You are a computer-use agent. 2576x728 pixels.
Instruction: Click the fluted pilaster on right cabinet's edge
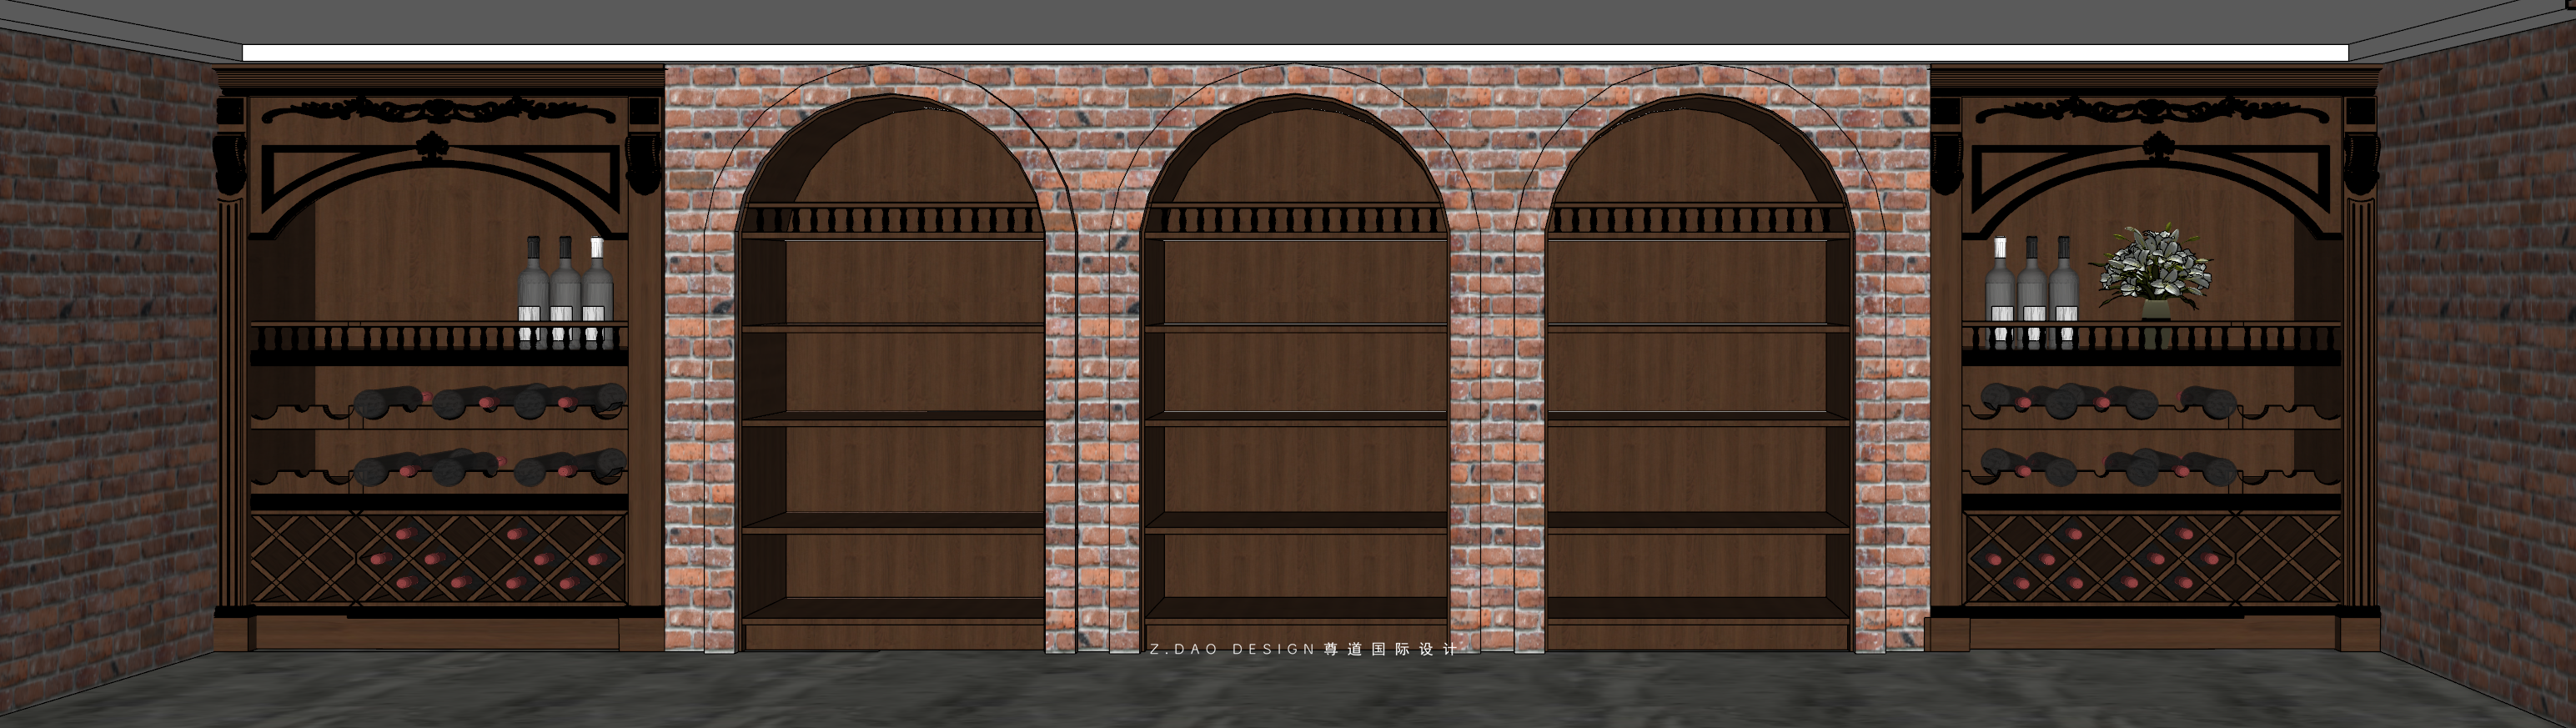tap(2360, 400)
